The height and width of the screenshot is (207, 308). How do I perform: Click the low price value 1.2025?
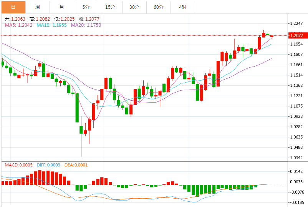pos(68,19)
